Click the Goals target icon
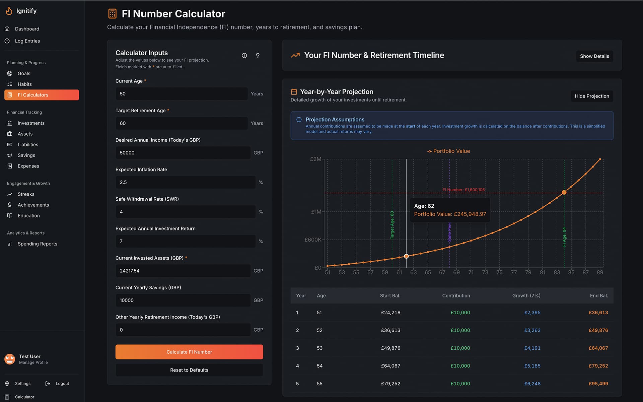The width and height of the screenshot is (643, 402). tap(10, 73)
